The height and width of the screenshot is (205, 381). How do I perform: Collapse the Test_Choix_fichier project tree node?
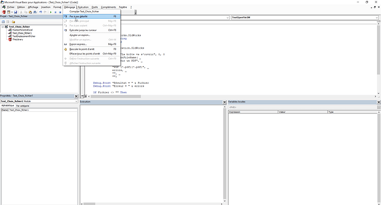point(3,27)
